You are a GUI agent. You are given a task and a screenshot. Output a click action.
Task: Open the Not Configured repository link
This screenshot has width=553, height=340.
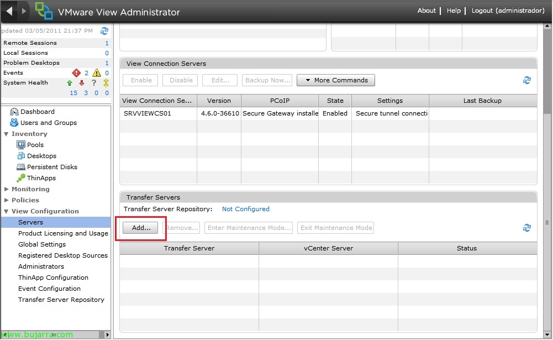pyautogui.click(x=246, y=210)
